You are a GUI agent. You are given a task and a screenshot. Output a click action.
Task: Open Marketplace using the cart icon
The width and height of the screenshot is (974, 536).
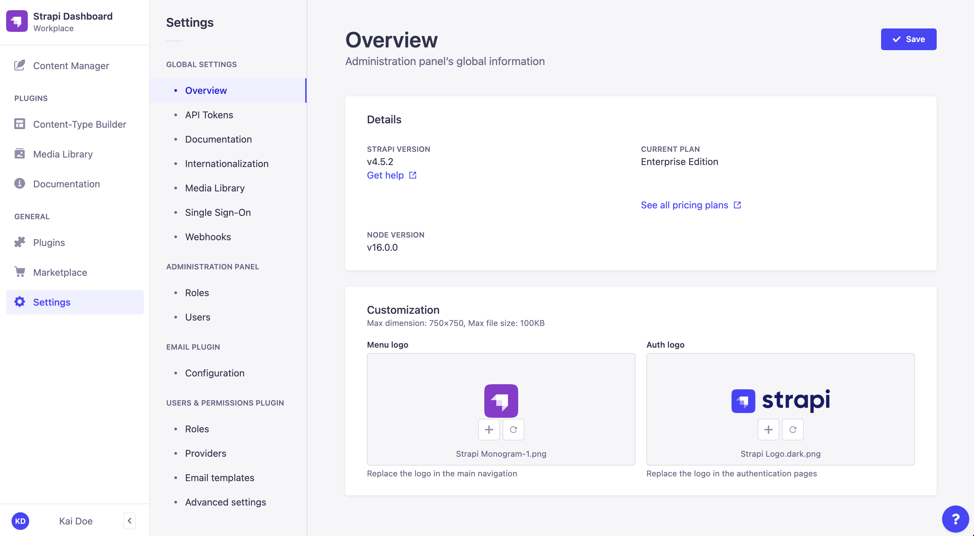tap(20, 272)
